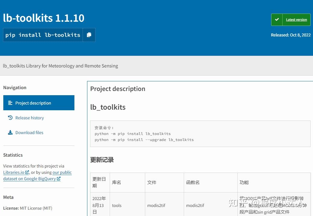Click the external link icon after Google BigQuery
313x216 pixels.
pos(59,179)
